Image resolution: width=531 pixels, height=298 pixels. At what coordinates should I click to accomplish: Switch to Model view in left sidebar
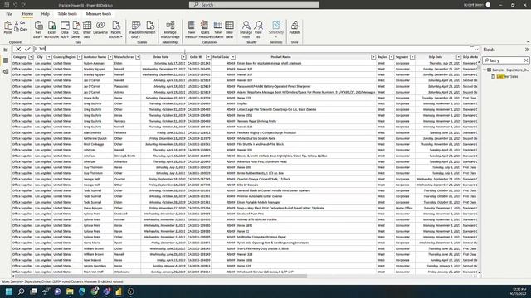(x=6, y=72)
